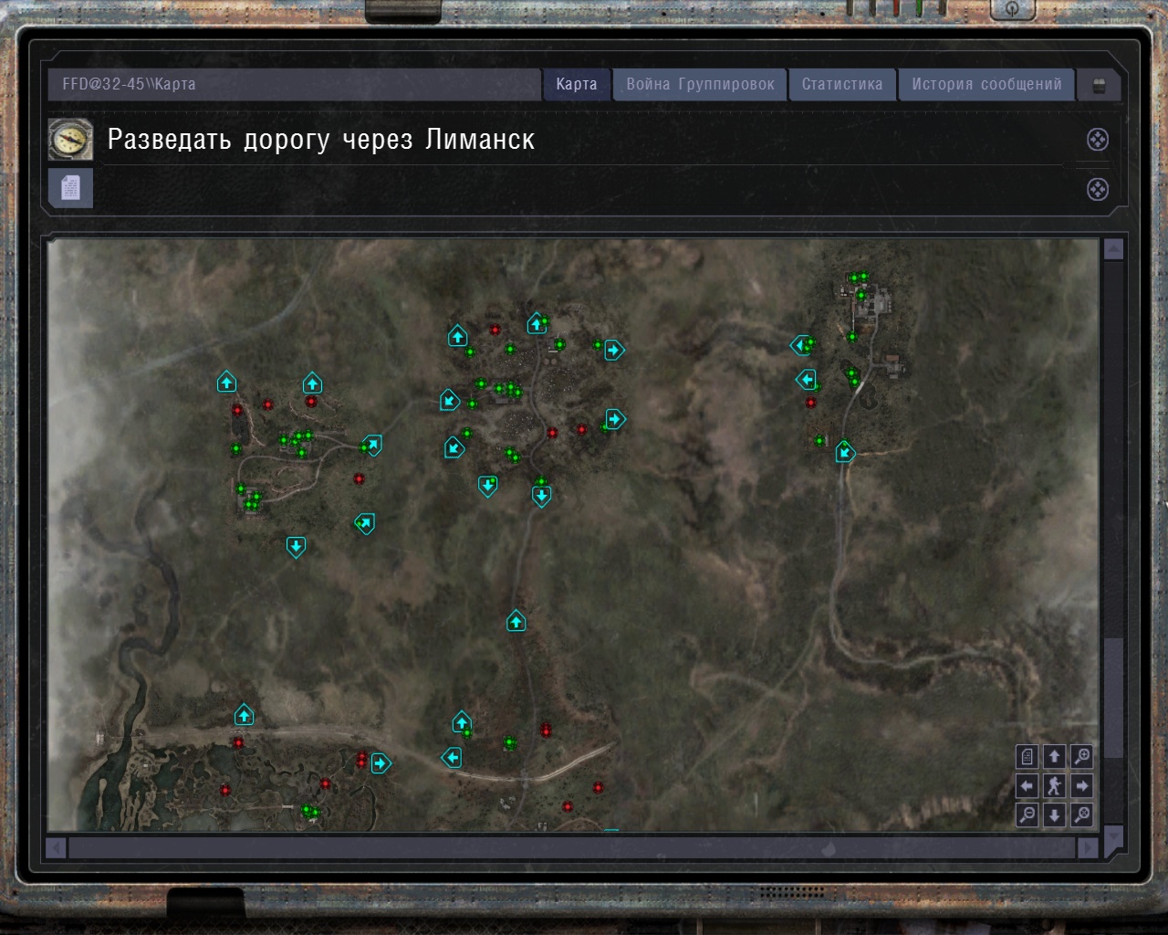Switch to the Карта tab
The width and height of the screenshot is (1168, 935).
coord(577,84)
